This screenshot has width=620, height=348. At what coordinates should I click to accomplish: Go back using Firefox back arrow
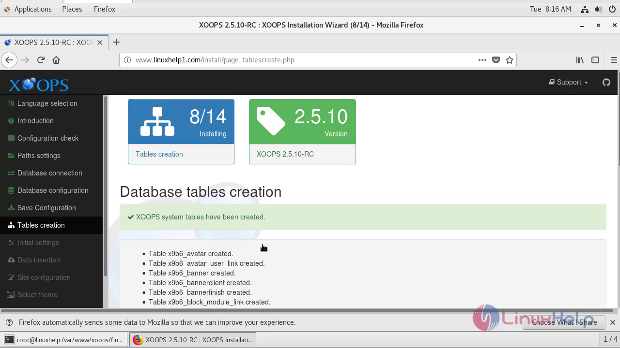pos(9,60)
